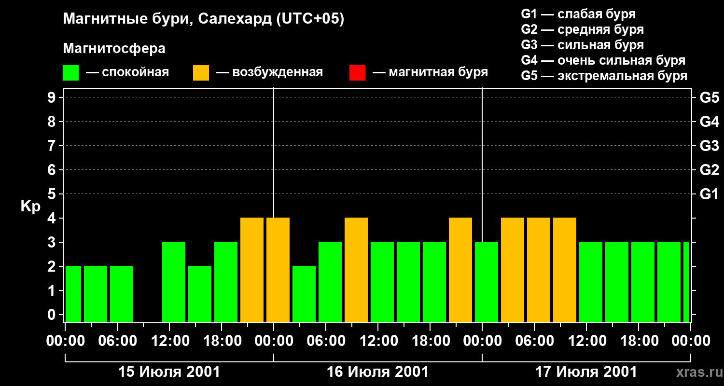
Task: Click the 16 July 00:00–03:00 orange bar
Action: click(278, 270)
